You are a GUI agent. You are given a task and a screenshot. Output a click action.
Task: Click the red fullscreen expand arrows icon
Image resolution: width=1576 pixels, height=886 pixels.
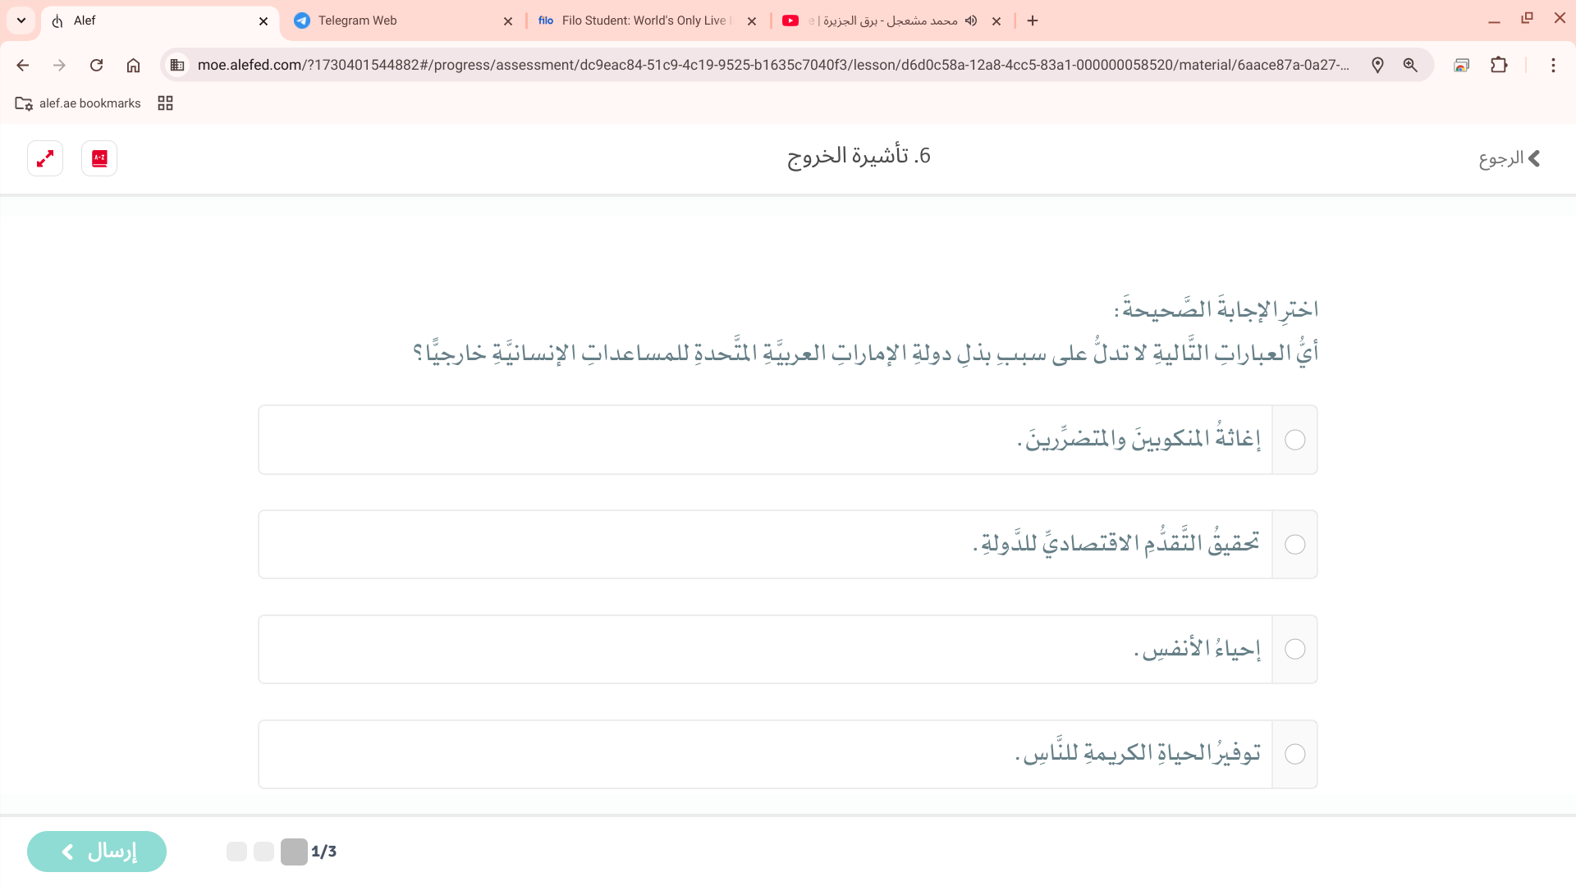[x=45, y=158]
